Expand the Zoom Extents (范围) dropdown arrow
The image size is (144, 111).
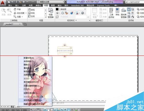pyautogui.click(x=22, y=17)
